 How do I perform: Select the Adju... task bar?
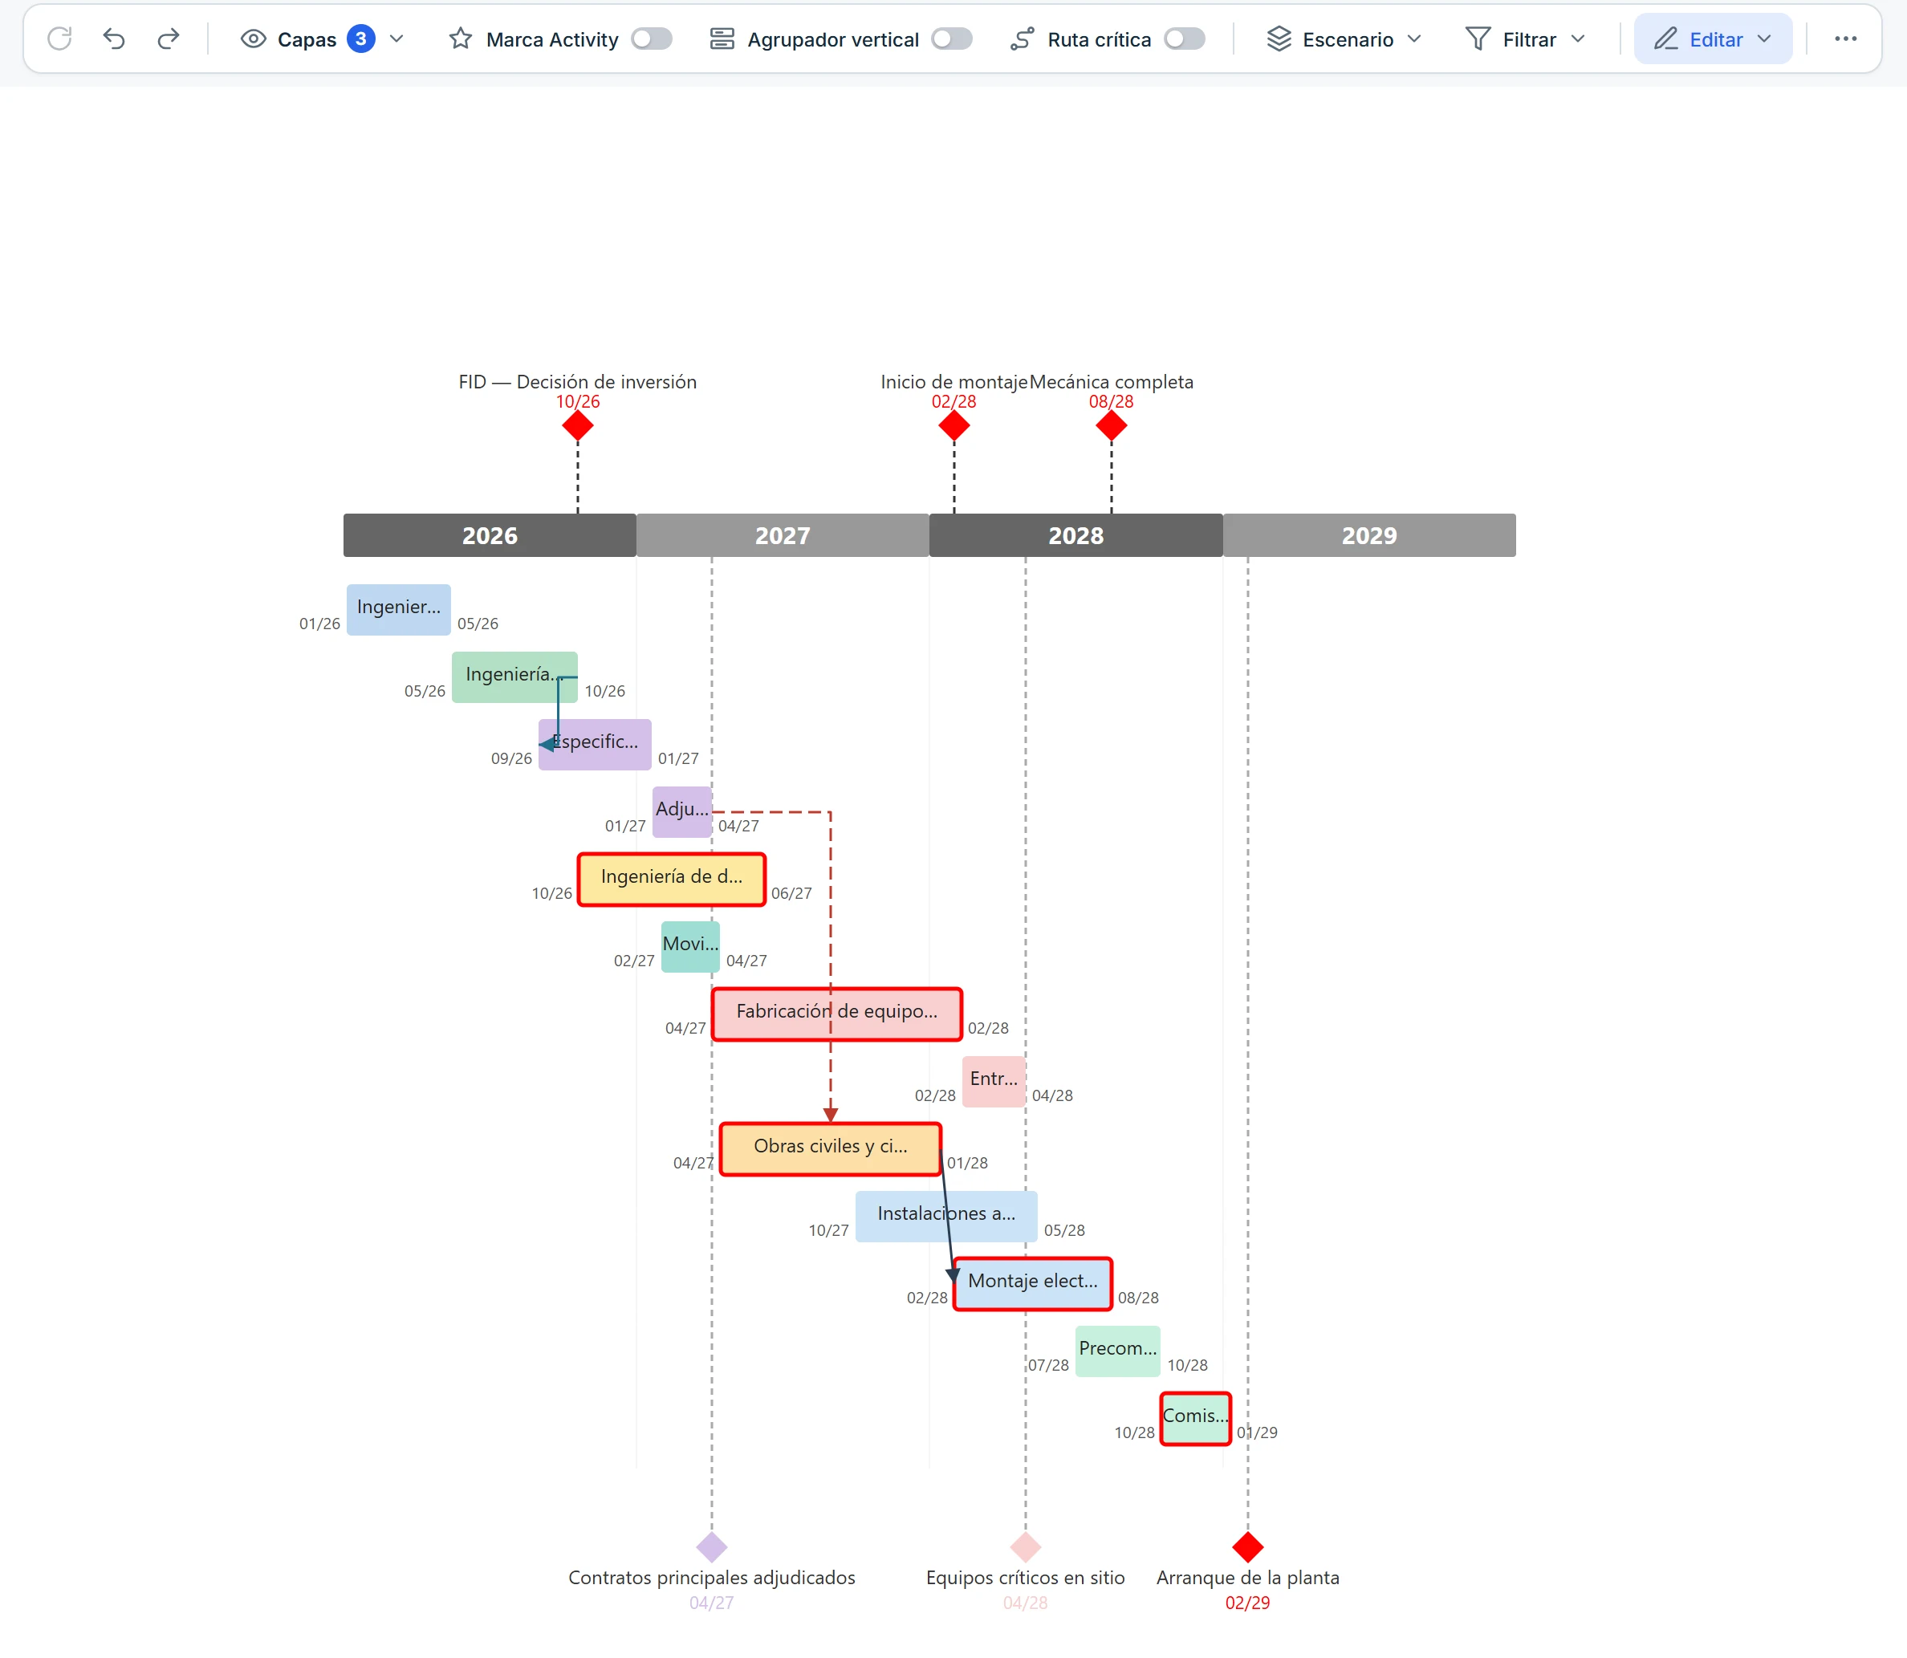682,812
